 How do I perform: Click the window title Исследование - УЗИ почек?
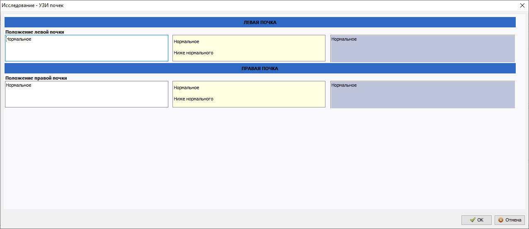33,5
